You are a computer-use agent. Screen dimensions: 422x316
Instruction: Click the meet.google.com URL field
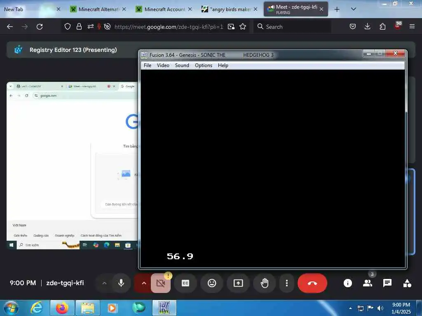pyautogui.click(x=169, y=27)
